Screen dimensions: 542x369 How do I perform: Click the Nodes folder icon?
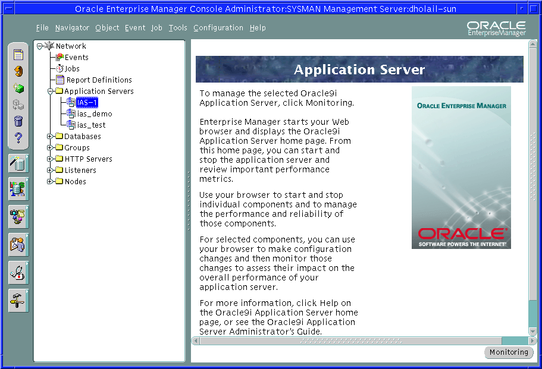tap(59, 181)
